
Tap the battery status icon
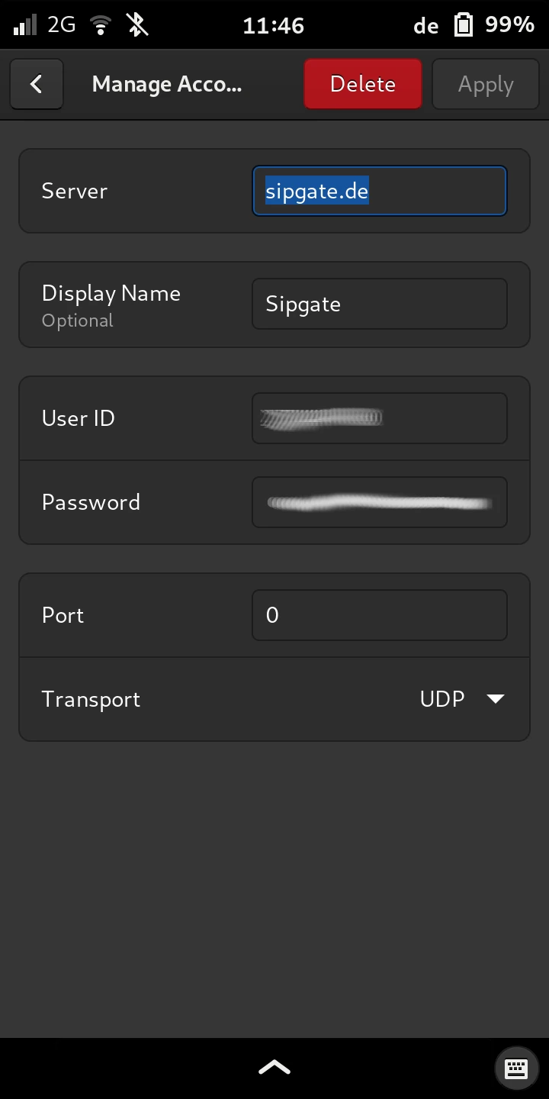point(464,25)
